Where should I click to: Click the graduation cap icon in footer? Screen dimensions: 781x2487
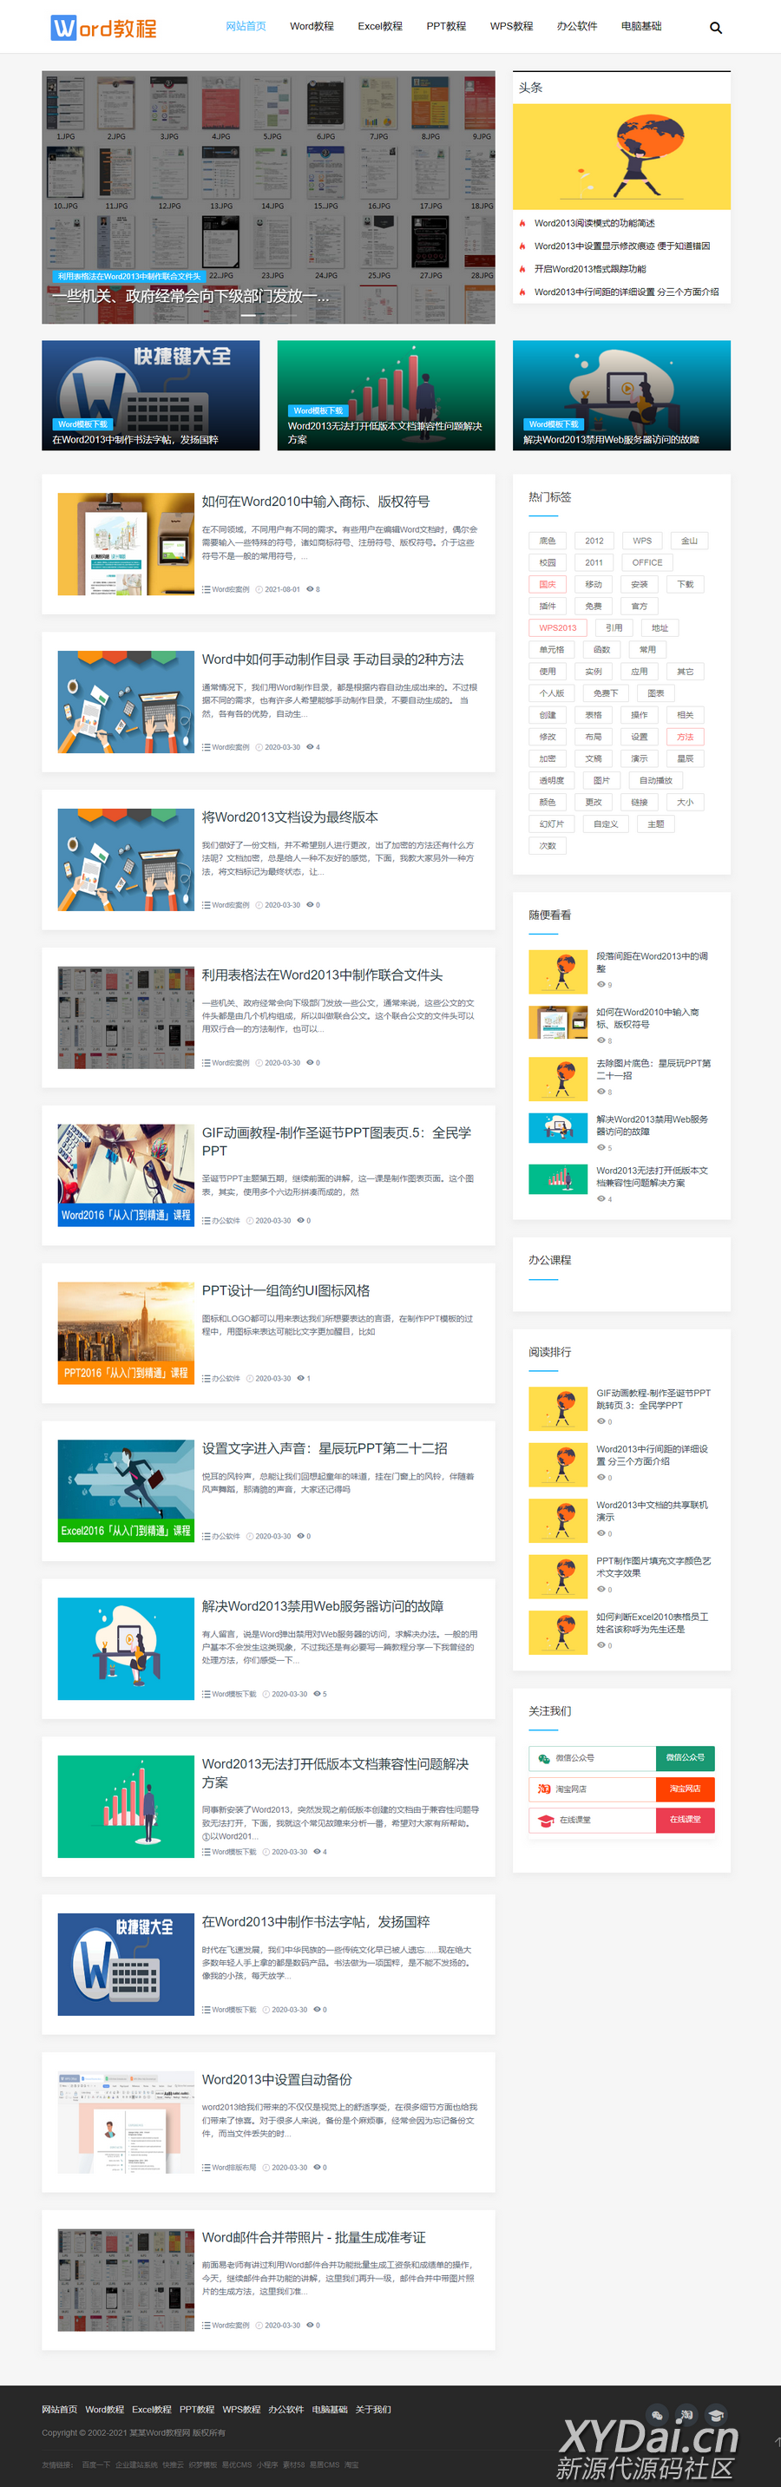tap(715, 2415)
